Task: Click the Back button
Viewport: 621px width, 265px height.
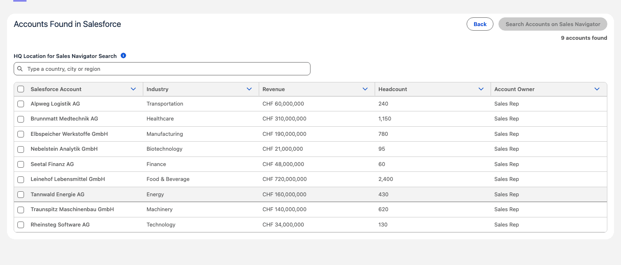Action: click(x=480, y=24)
